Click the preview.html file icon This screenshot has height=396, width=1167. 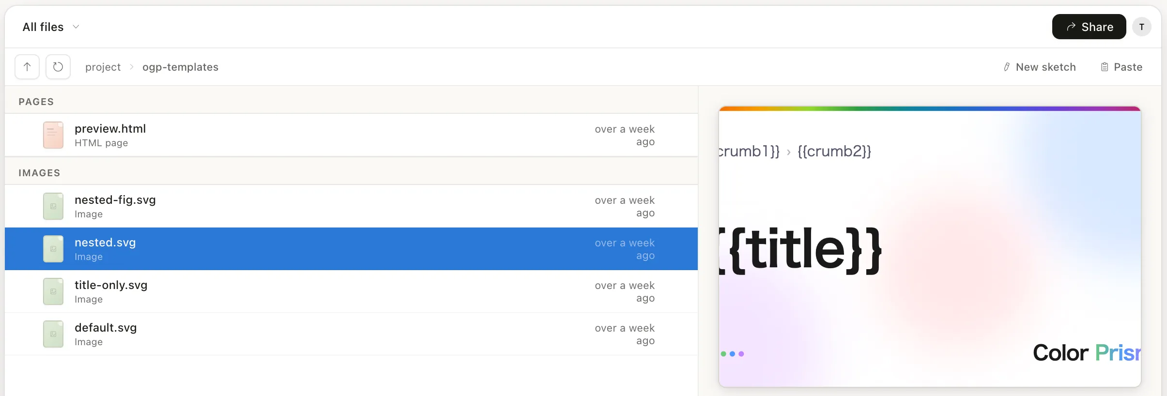53,135
